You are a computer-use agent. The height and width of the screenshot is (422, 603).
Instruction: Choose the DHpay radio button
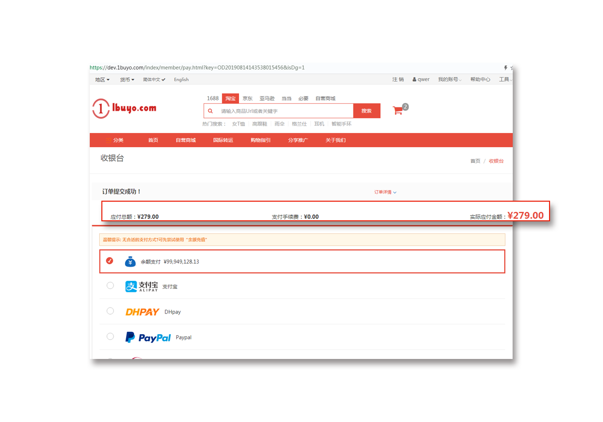coord(110,311)
